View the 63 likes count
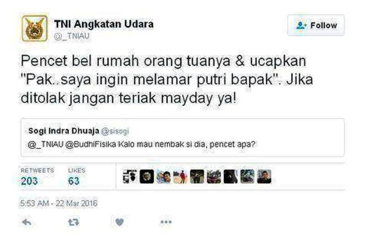The height and width of the screenshot is (245, 365). pos(73,181)
